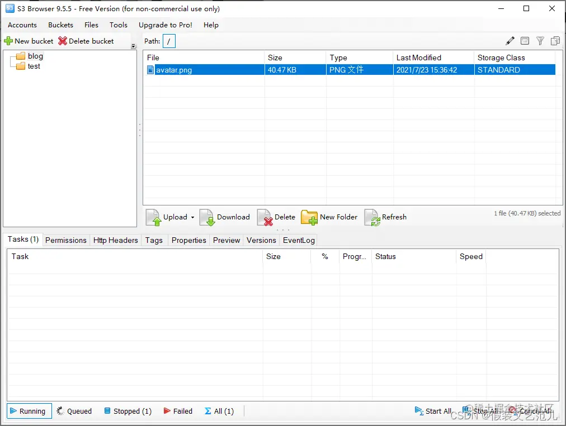The width and height of the screenshot is (566, 426).
Task: Click the STANDARD storage class cell
Action: pyautogui.click(x=515, y=70)
